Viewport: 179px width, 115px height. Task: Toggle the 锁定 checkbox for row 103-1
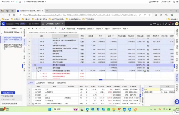148,49
